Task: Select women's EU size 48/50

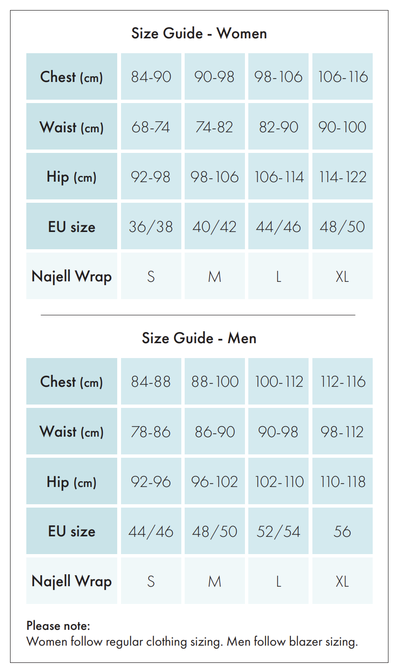Action: (x=343, y=226)
